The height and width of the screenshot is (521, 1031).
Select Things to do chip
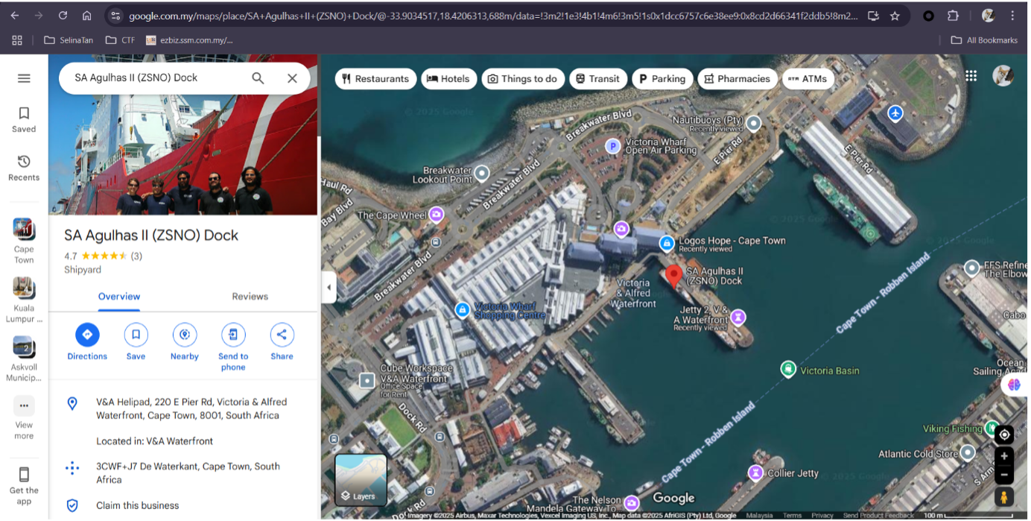(523, 79)
